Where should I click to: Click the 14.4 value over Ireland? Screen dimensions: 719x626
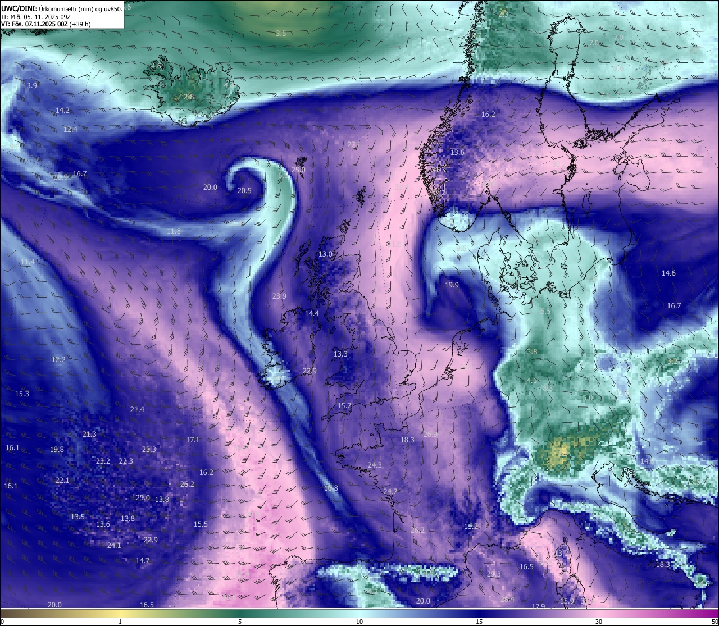coord(312,314)
